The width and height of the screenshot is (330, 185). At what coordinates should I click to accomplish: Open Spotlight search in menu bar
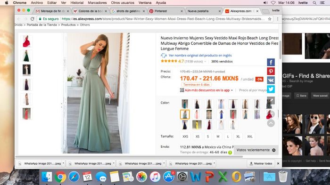(314, 3)
